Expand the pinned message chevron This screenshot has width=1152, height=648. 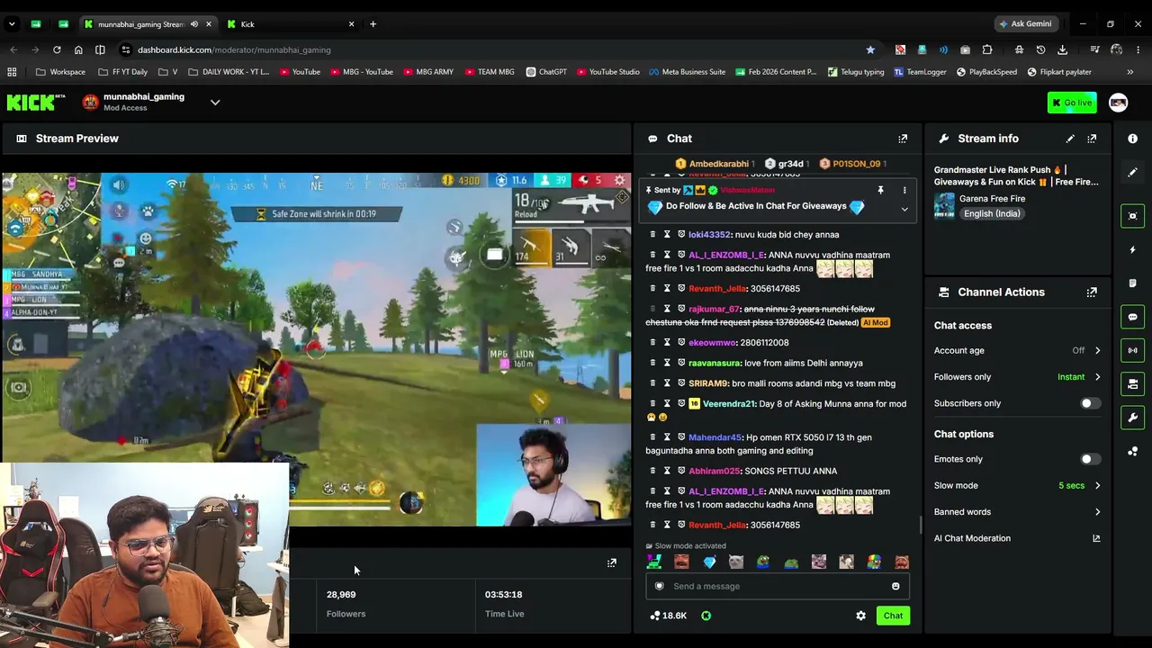pos(904,209)
